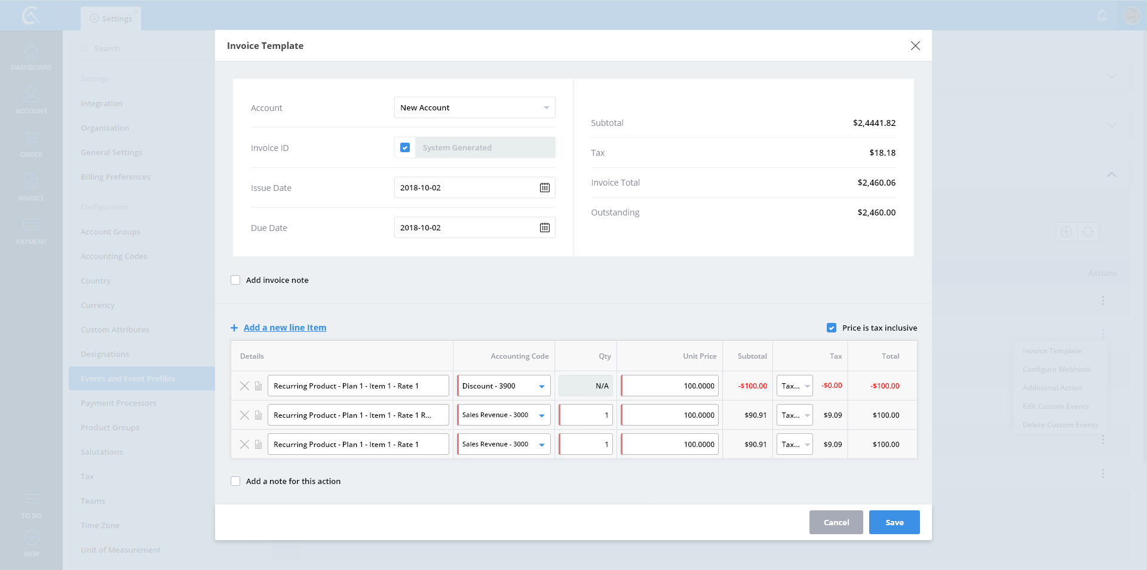Open note icon on second line item

click(x=258, y=415)
